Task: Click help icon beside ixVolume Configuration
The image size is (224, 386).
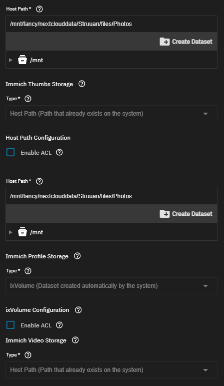Action: click(x=78, y=310)
